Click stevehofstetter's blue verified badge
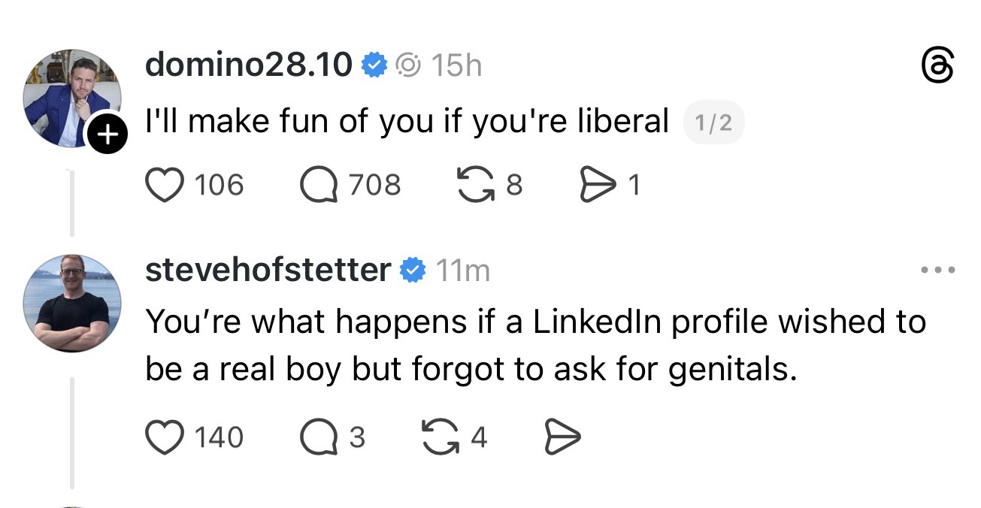Viewport: 981px width, 508px height. (x=411, y=270)
